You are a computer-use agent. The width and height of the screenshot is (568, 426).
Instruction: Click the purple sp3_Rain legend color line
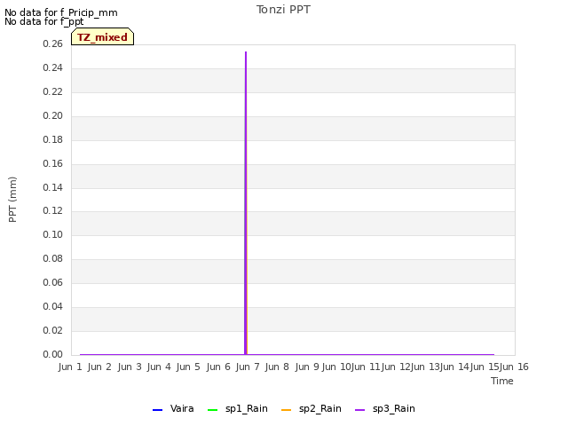[x=359, y=410]
